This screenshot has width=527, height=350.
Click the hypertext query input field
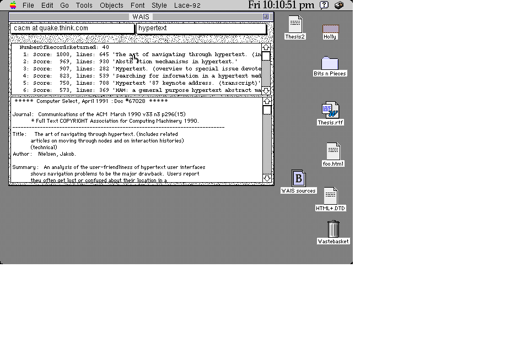point(201,28)
